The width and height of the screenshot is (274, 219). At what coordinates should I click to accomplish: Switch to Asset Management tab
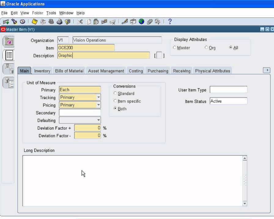pos(106,71)
